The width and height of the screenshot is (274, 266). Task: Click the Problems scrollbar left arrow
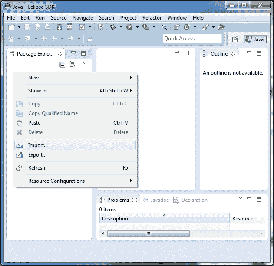[103, 233]
